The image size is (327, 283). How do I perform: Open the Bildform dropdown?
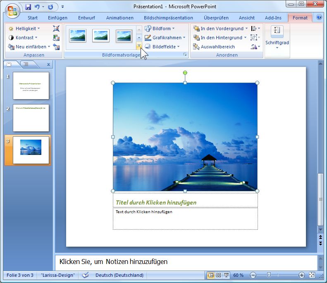tap(160, 29)
